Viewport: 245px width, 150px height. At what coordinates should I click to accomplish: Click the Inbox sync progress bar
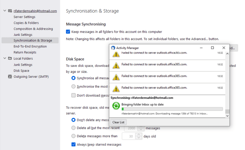click(x=172, y=109)
